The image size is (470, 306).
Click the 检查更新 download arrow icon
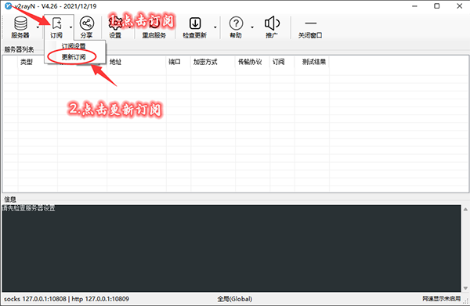[x=195, y=23]
